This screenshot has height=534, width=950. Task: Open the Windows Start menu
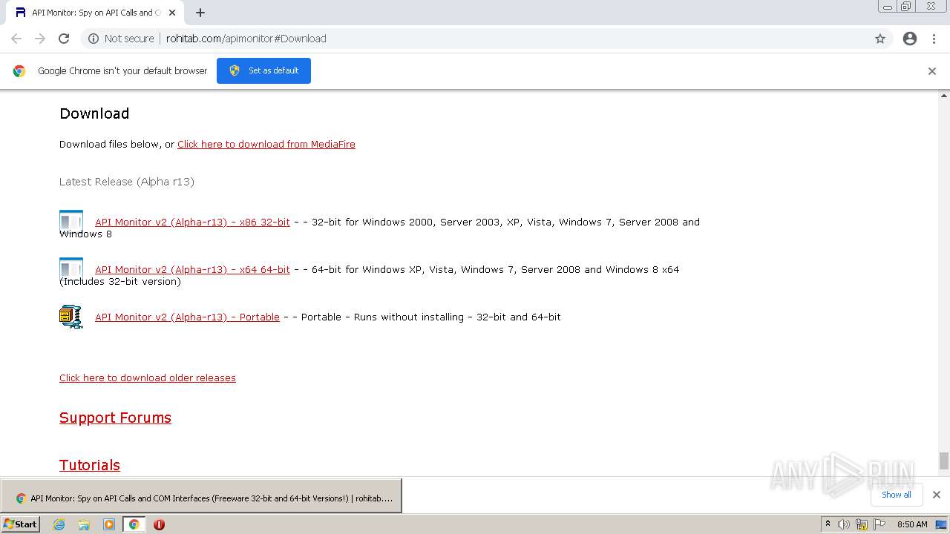(x=21, y=524)
